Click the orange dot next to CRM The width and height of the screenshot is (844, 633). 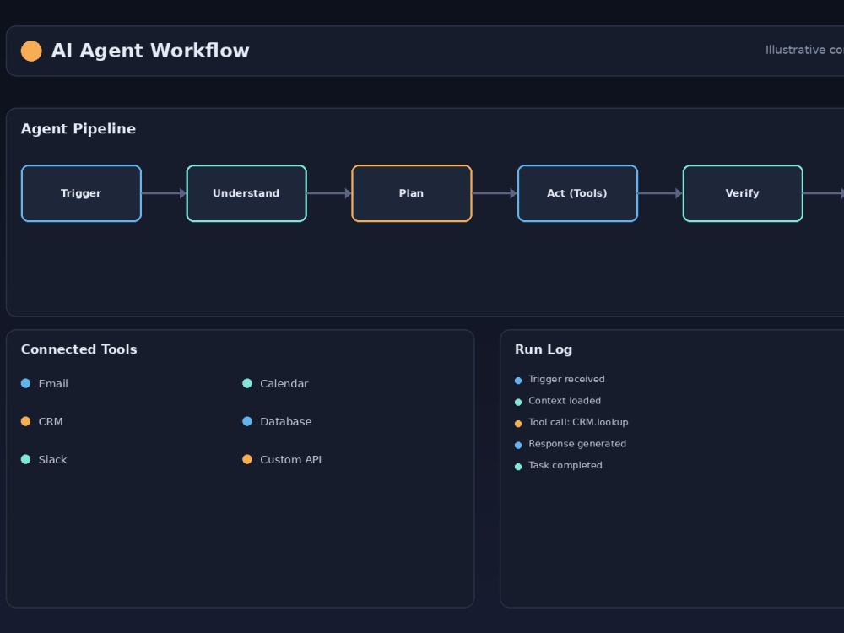(26, 421)
